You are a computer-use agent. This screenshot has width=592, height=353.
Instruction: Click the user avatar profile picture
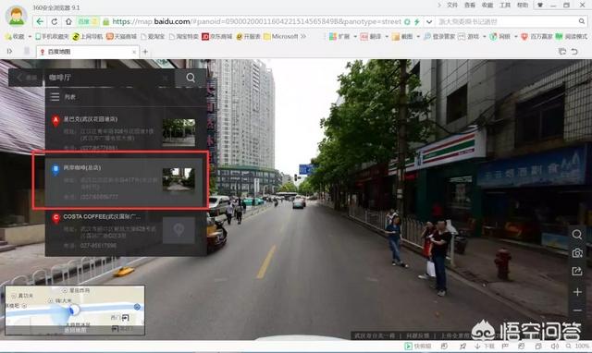pos(17,17)
